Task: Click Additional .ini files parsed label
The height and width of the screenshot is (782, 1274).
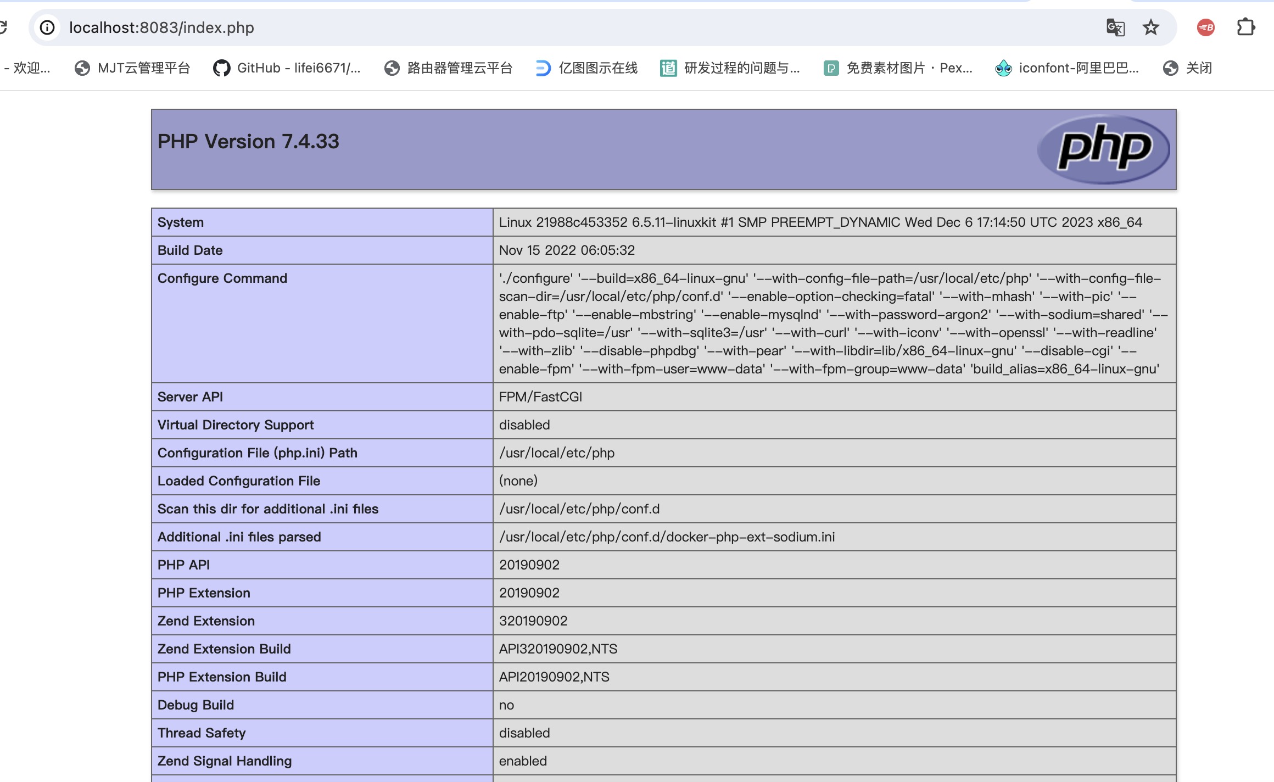Action: point(239,537)
